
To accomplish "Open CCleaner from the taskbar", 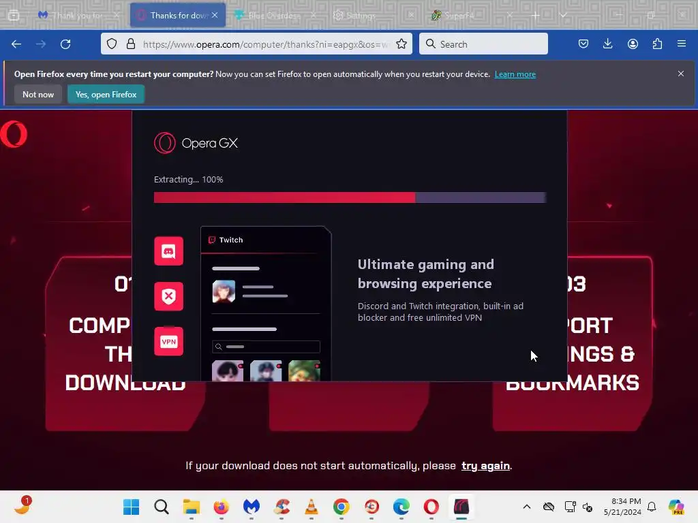I will click(282, 507).
